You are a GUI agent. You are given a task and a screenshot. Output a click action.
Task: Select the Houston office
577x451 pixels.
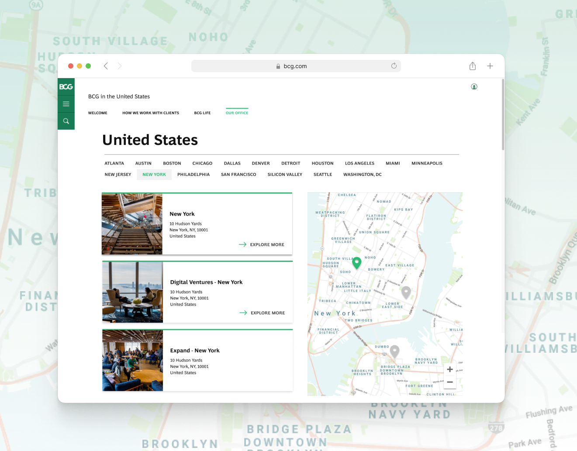[x=323, y=163]
